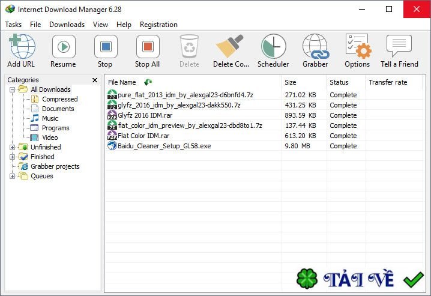Select the Documents category label
Image resolution: width=431 pixels, height=296 pixels.
(58, 109)
